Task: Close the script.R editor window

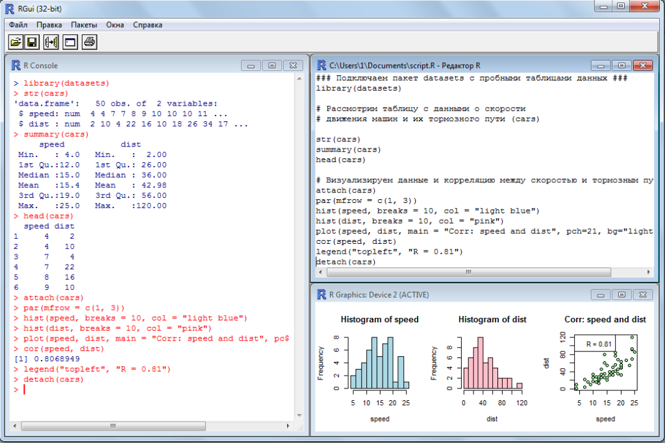Action: (x=642, y=66)
